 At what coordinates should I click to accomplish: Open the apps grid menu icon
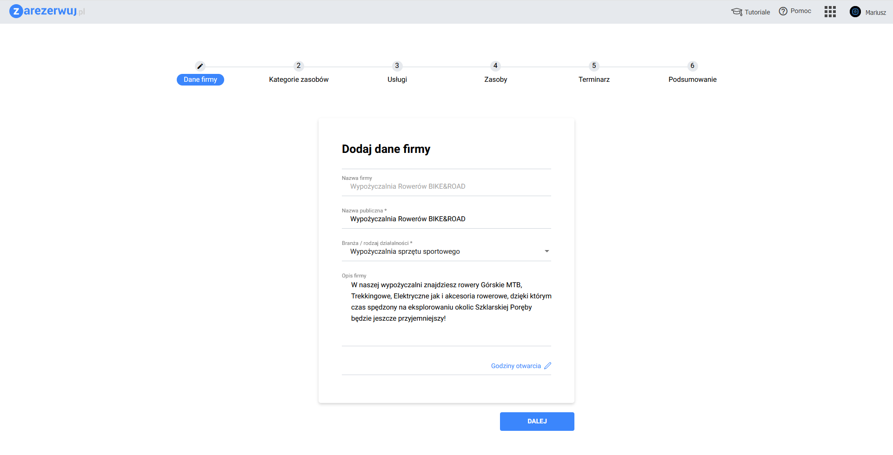pyautogui.click(x=830, y=12)
